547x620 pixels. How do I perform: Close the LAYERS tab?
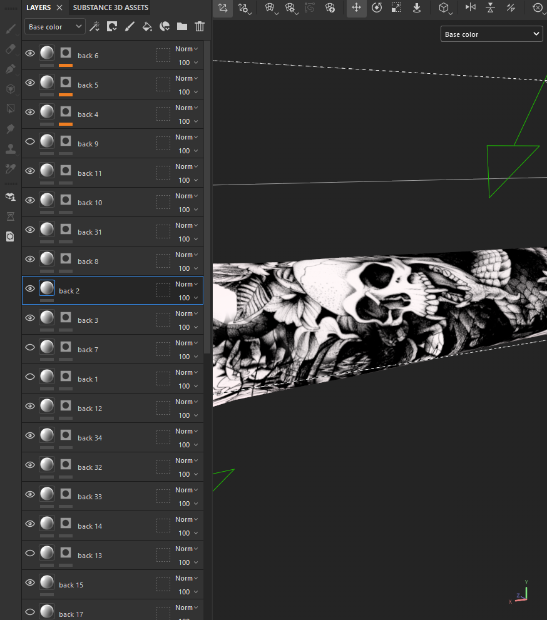(59, 8)
